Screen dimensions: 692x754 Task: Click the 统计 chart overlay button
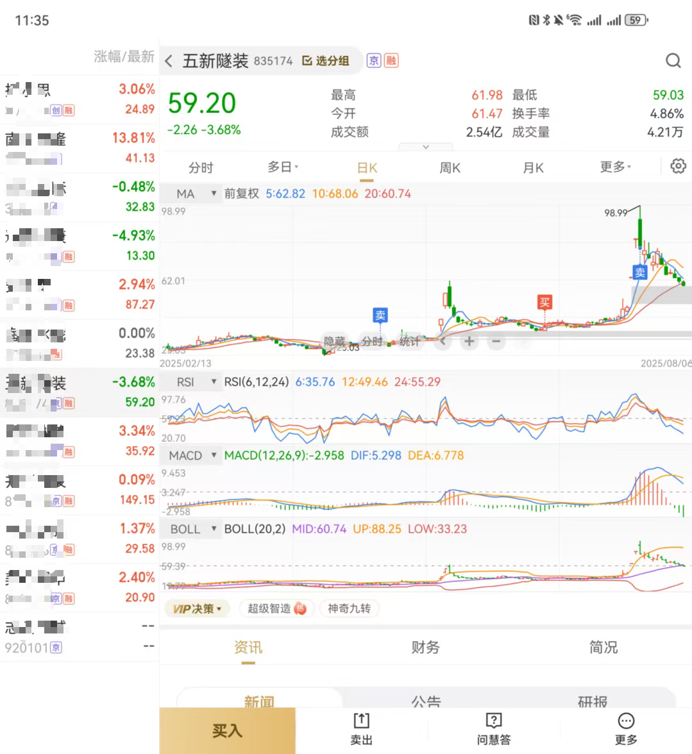point(410,341)
